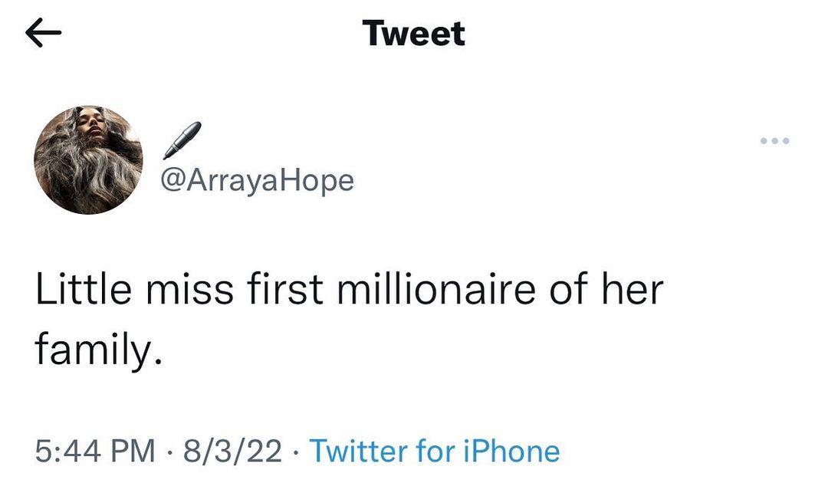The width and height of the screenshot is (828, 483).
Task: Go back using the left arrow
Action: tap(43, 34)
